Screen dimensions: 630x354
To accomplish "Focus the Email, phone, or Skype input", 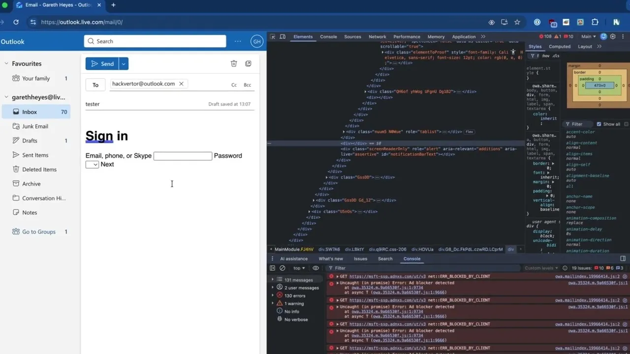I will (183, 156).
